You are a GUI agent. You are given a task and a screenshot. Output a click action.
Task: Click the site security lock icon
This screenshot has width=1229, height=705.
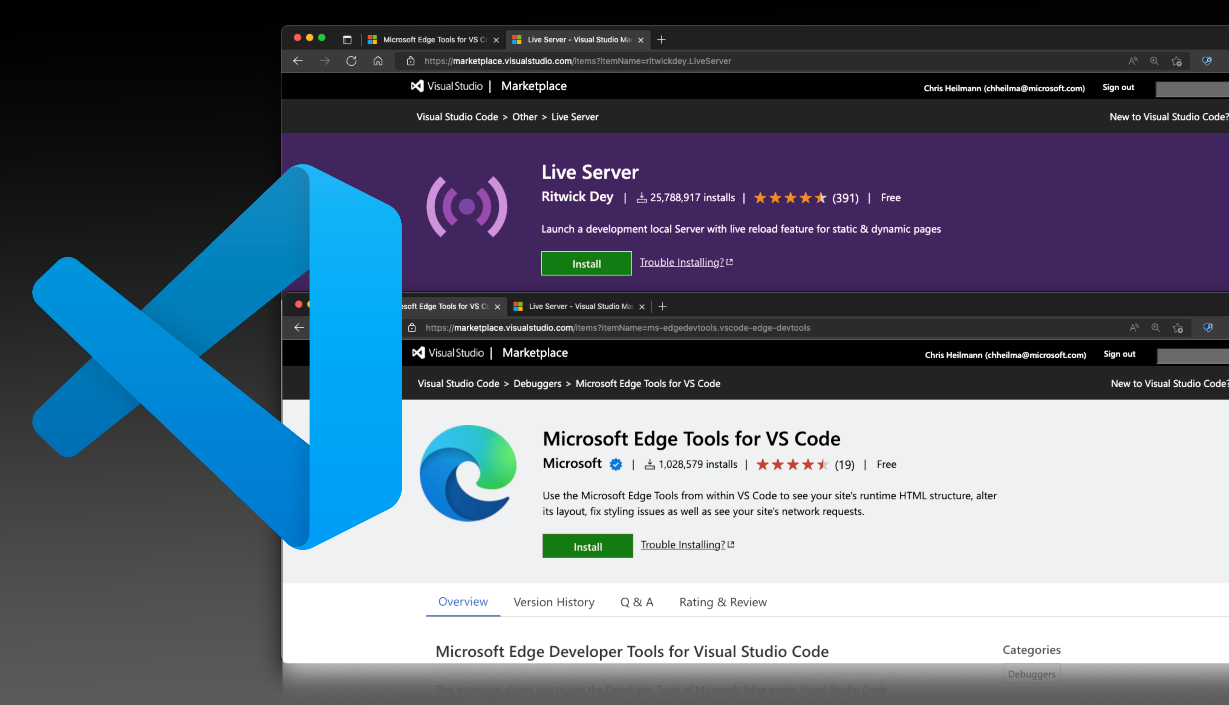pos(410,61)
